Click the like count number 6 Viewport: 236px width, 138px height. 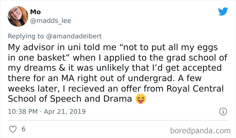point(24,129)
